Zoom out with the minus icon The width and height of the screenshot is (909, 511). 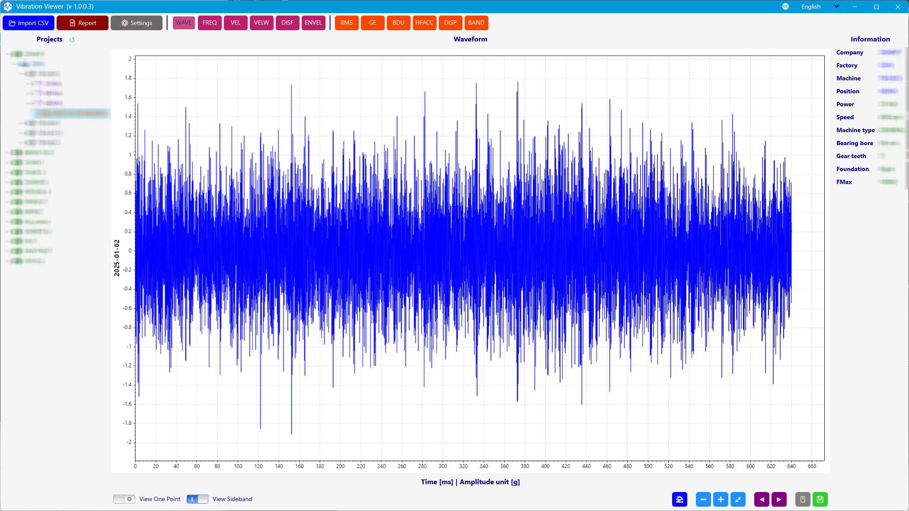click(703, 499)
